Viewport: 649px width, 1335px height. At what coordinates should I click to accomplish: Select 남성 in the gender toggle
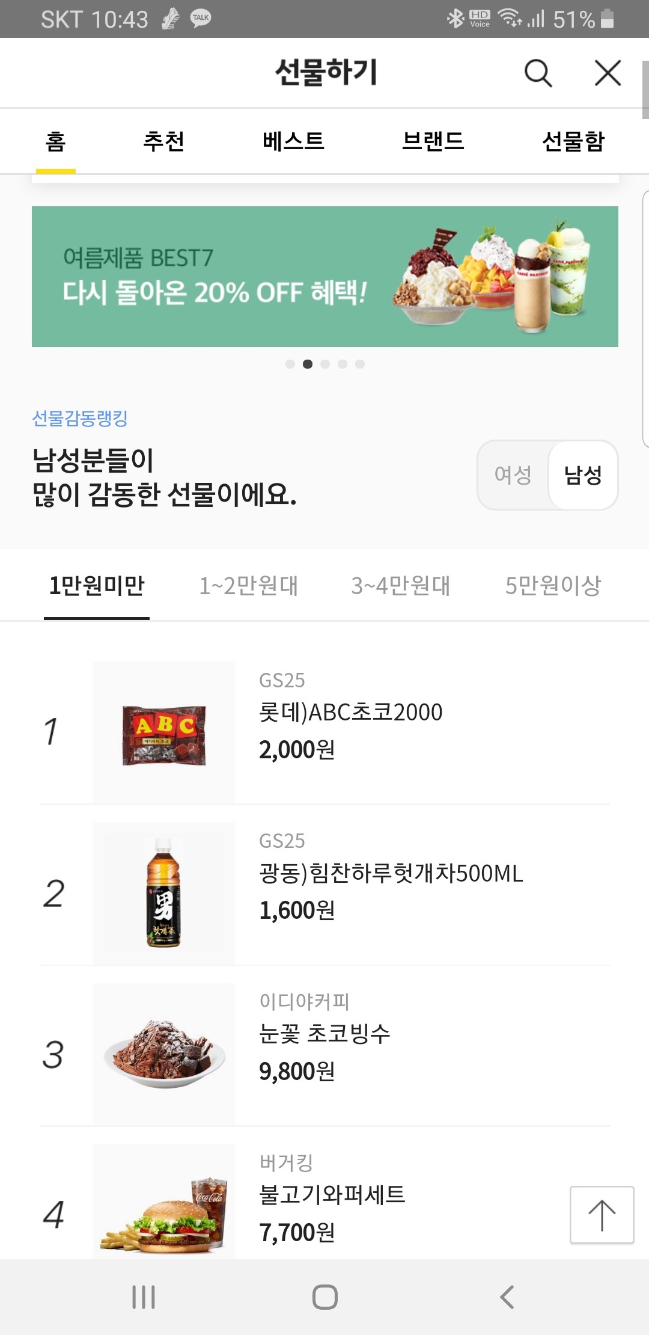point(583,475)
